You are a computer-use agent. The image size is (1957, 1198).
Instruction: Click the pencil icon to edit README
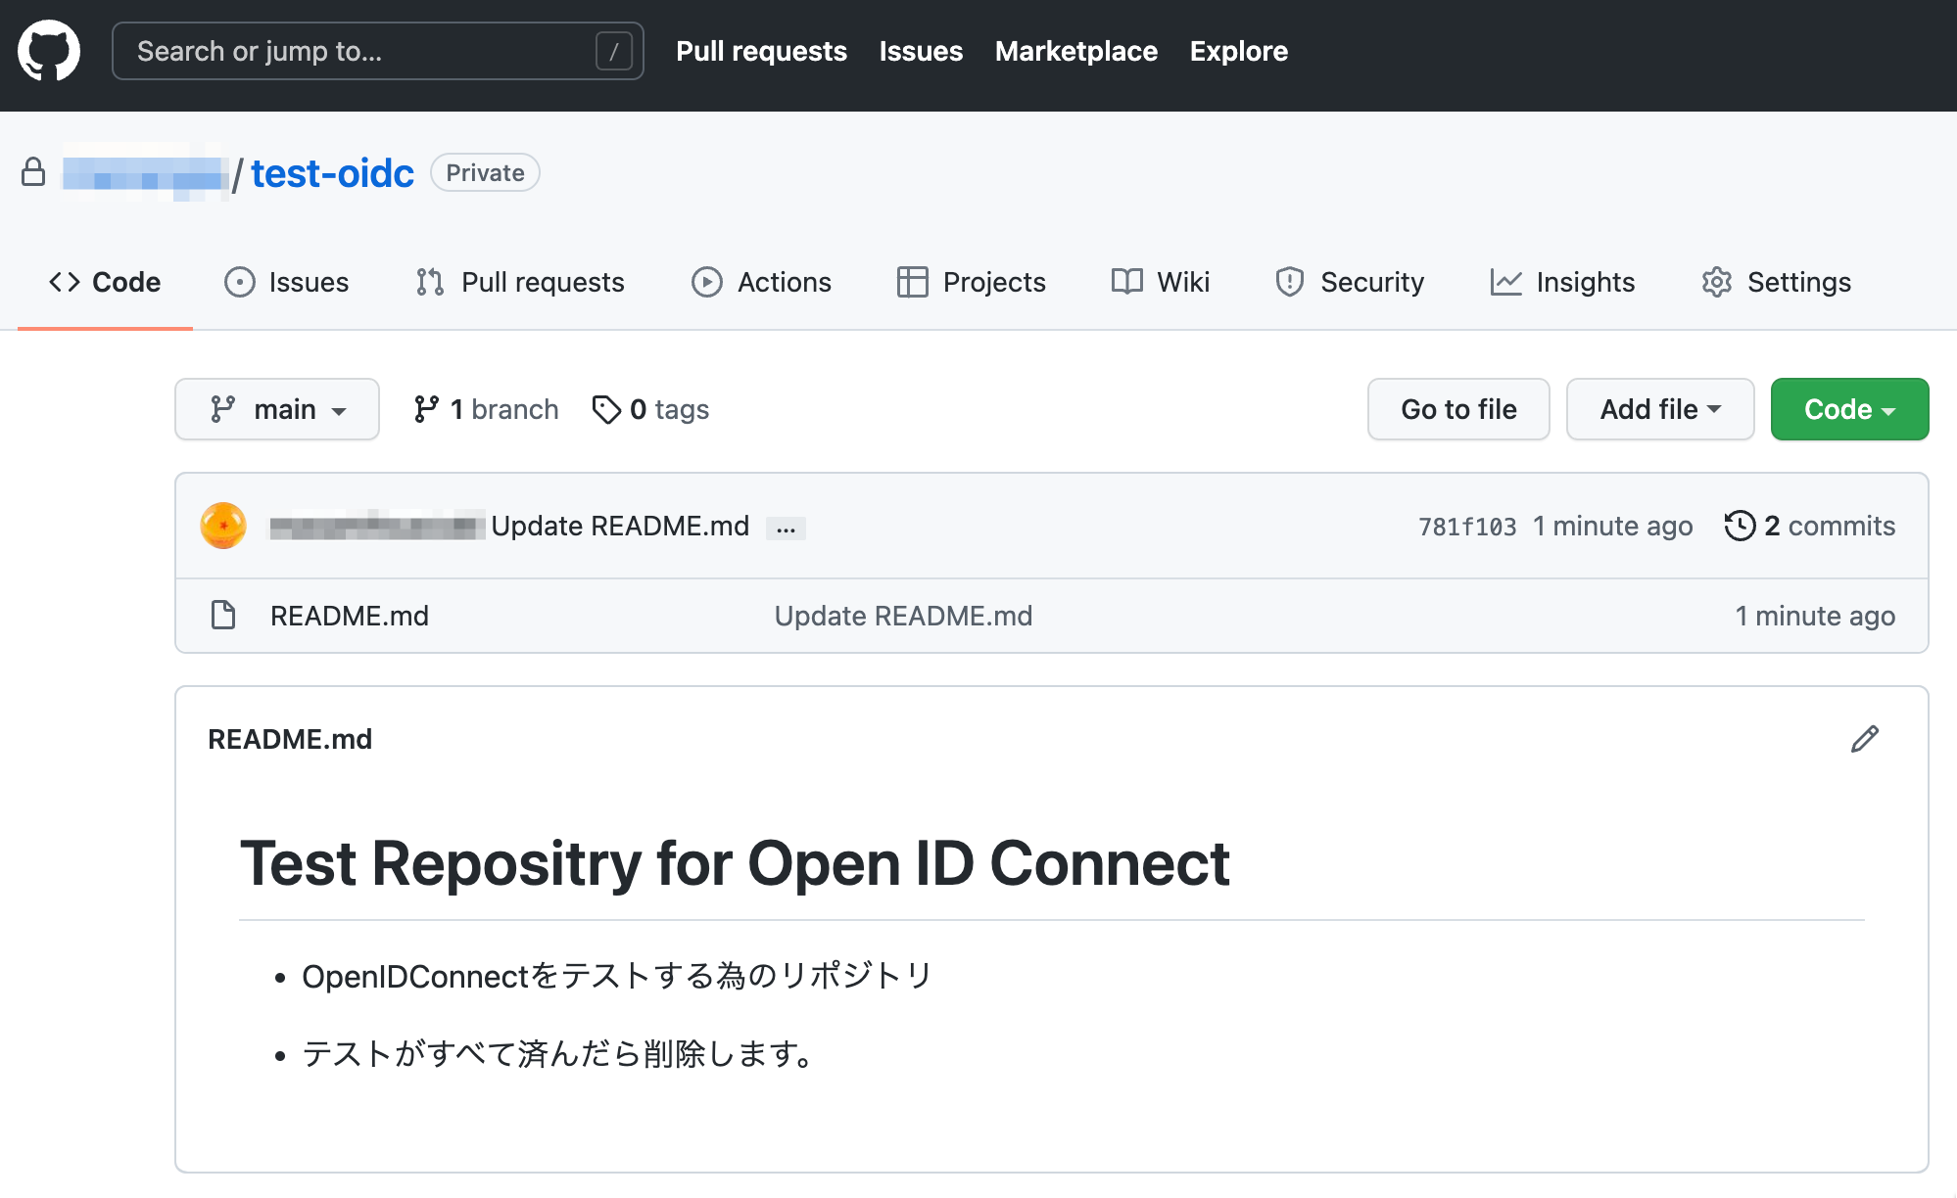(1865, 739)
